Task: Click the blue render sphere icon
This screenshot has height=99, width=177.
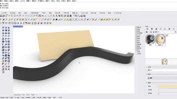Action: [x=71, y=16]
